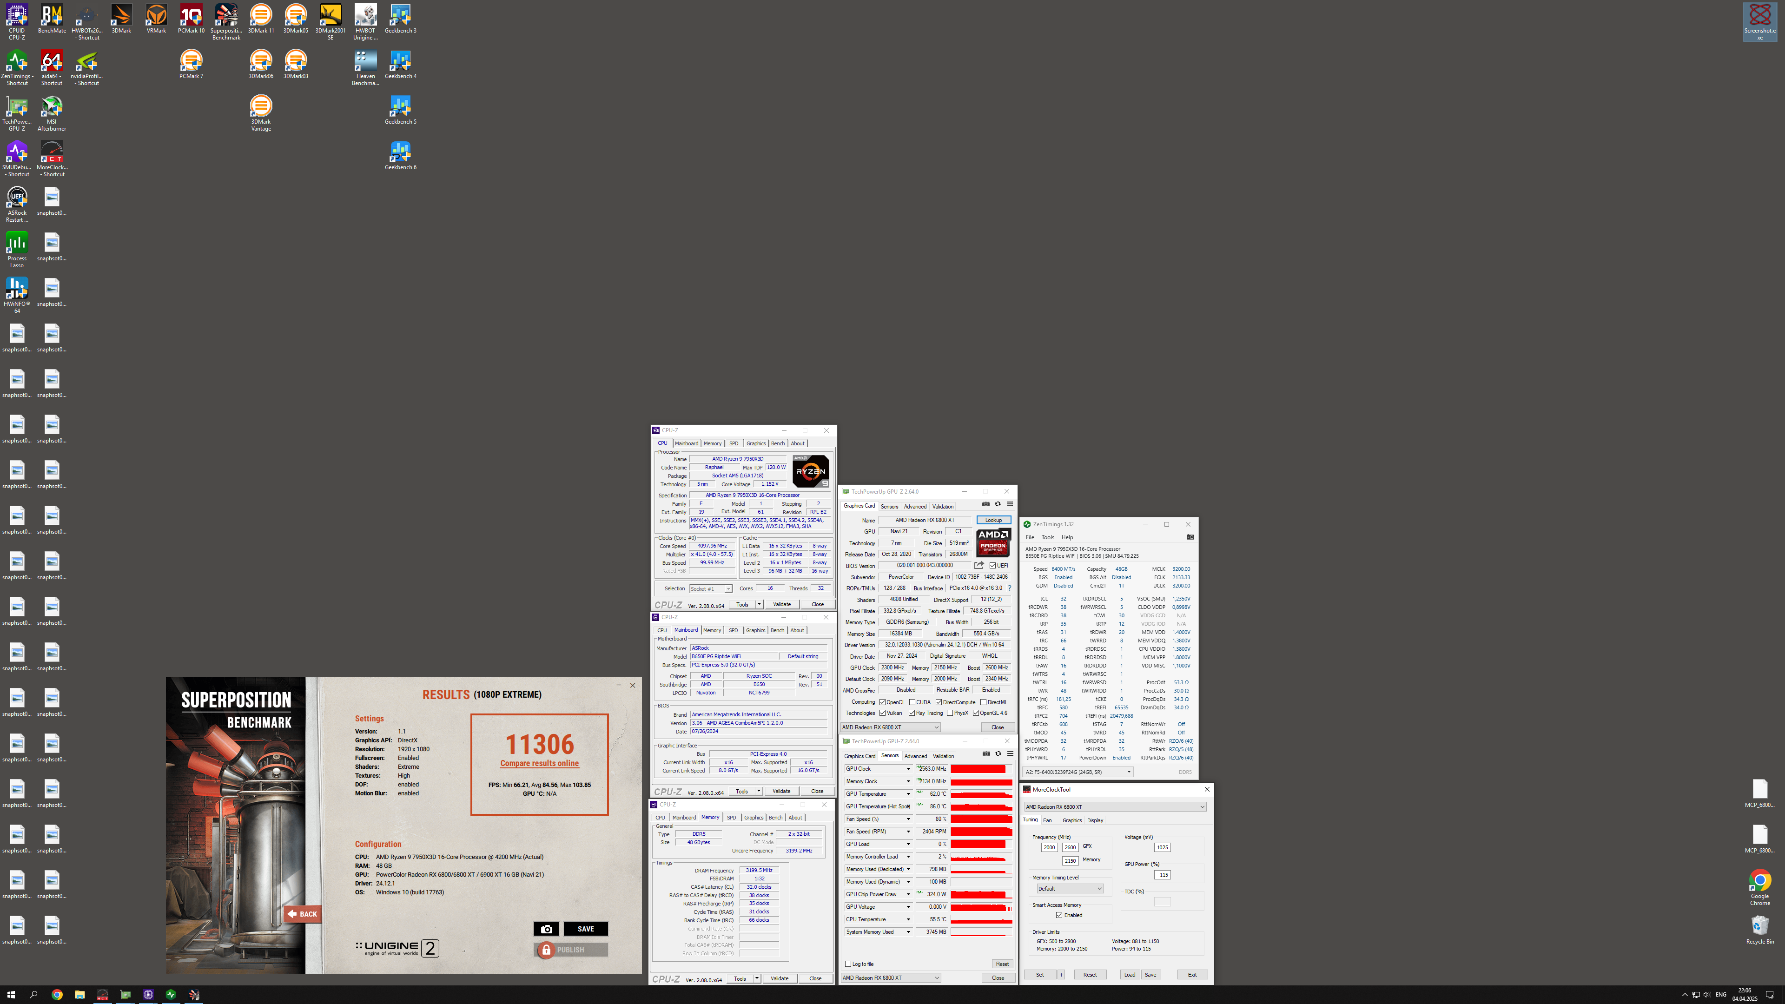
Task: Click the GPU Power (%) 115 field
Action: [1162, 875]
